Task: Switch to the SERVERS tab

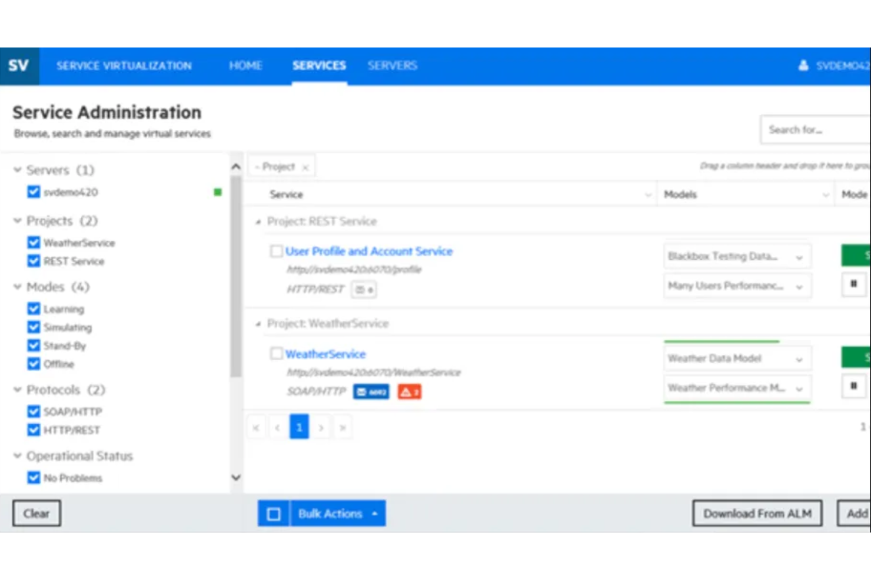Action: (x=392, y=65)
